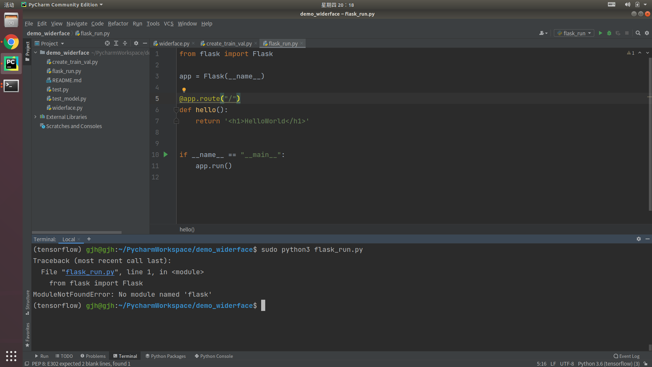Click Project panel horizontal scrollbar
Image resolution: width=652 pixels, height=367 pixels.
point(77,232)
